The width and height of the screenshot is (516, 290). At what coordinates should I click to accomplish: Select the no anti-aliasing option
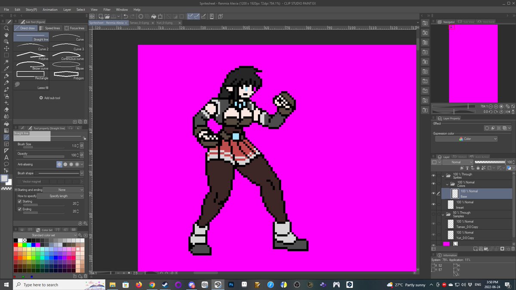point(59,164)
